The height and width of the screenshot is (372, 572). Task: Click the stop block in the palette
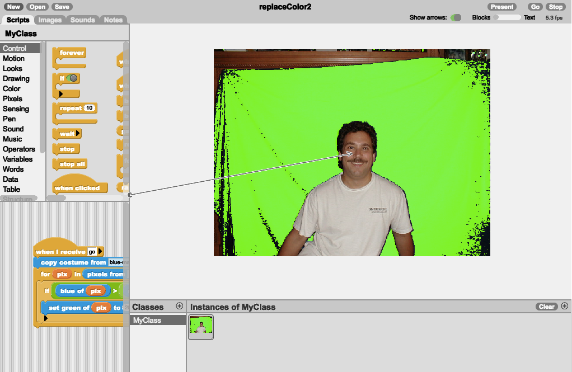pos(66,149)
